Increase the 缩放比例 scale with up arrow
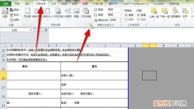 pos(120,19)
